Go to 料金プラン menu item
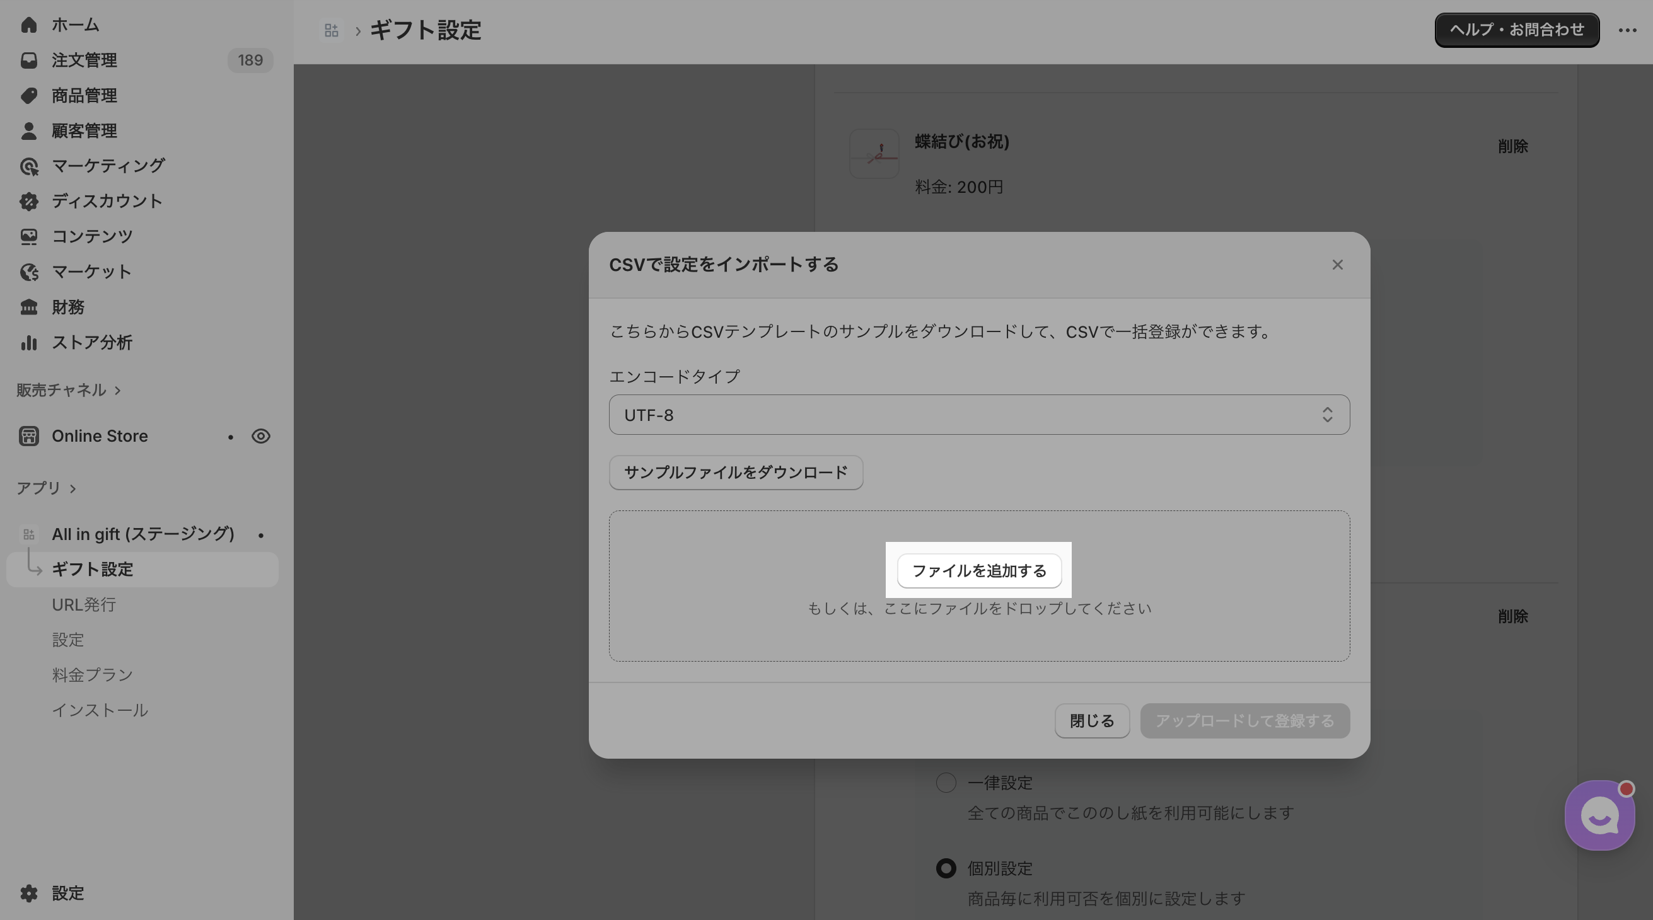 click(93, 675)
